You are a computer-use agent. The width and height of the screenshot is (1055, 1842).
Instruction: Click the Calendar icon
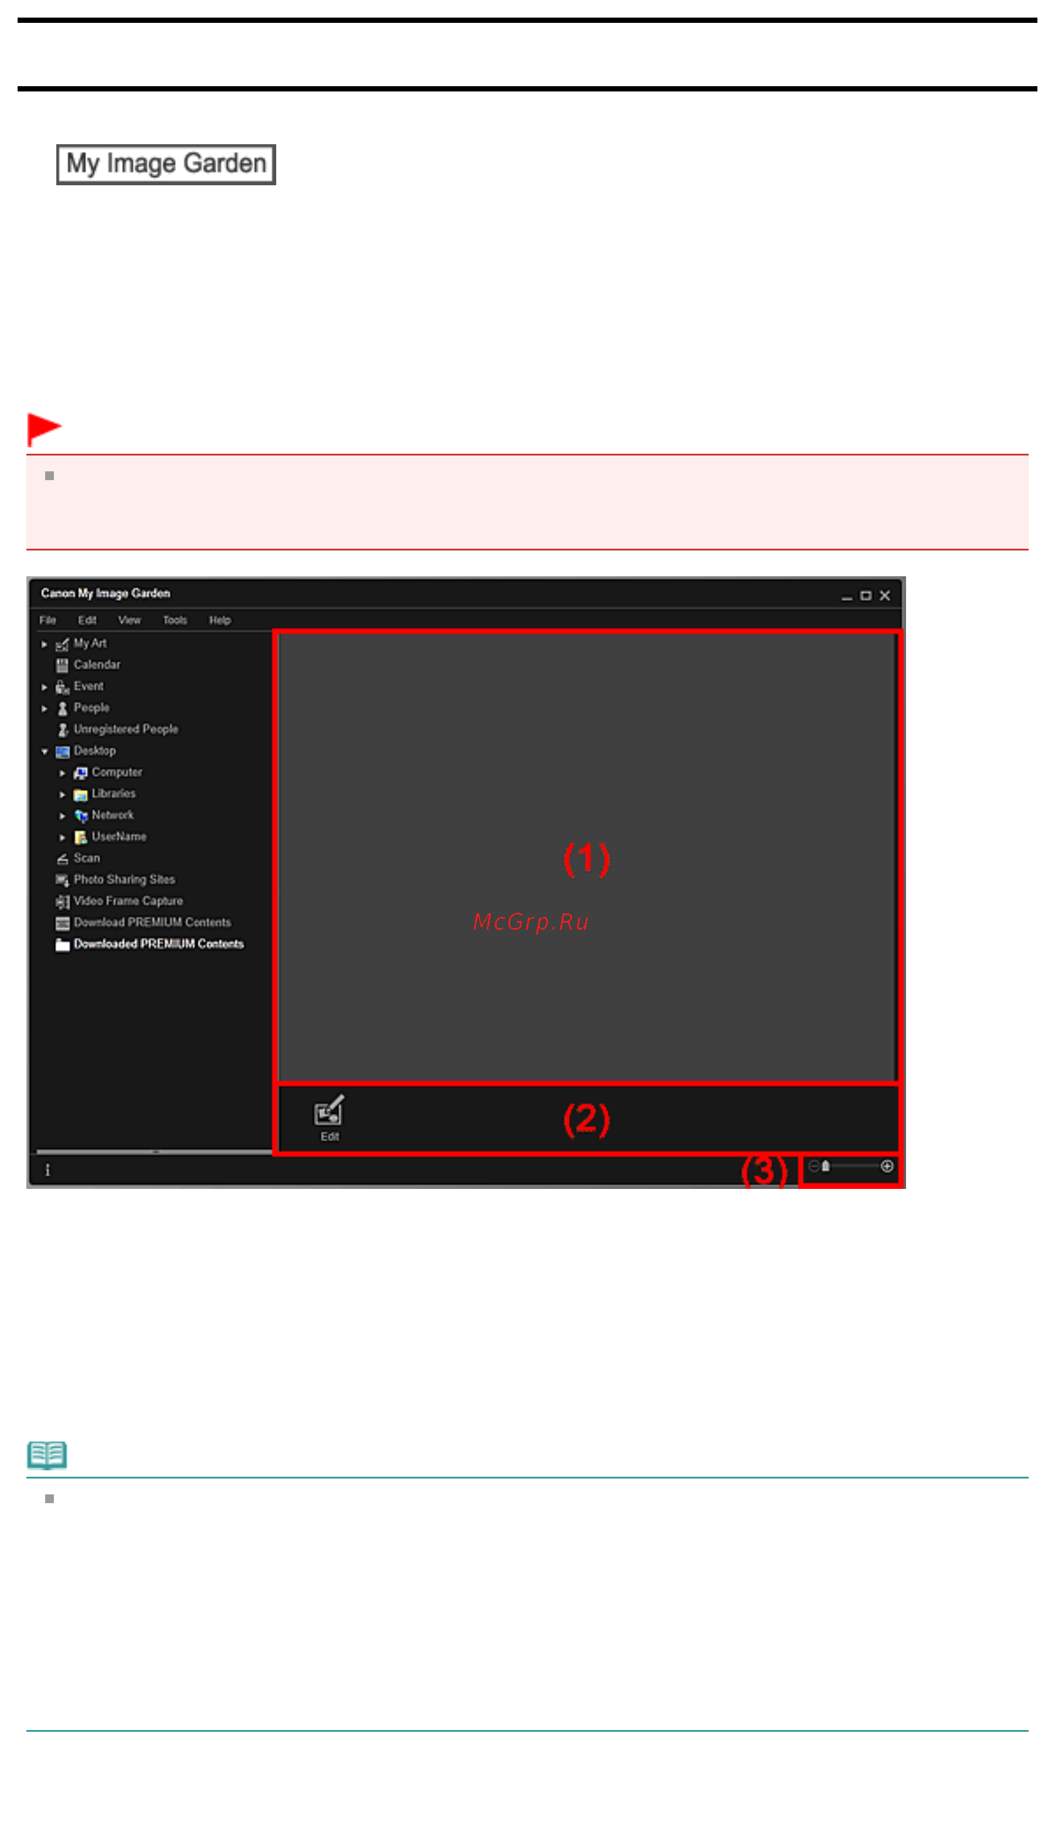point(62,665)
